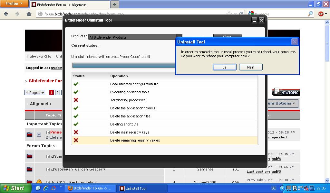Click the Bitdefender B tray icon
The width and height of the screenshot is (330, 193).
[x=295, y=188]
